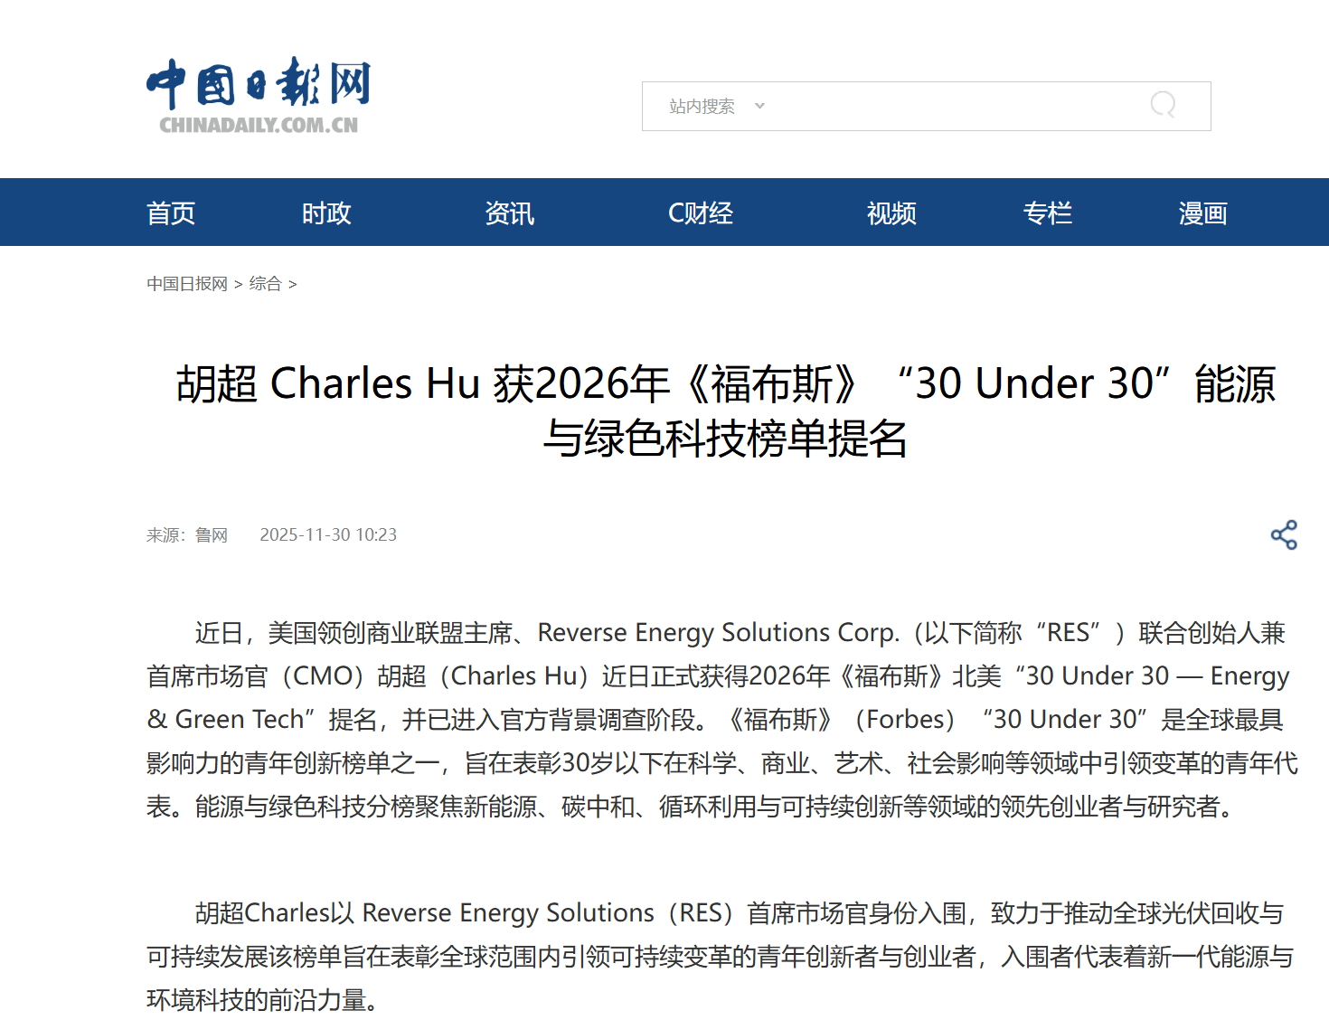Viewport: 1329px width, 1020px height.
Task: Click the publication timestamp 2025-11-30 10:23
Action: point(328,534)
